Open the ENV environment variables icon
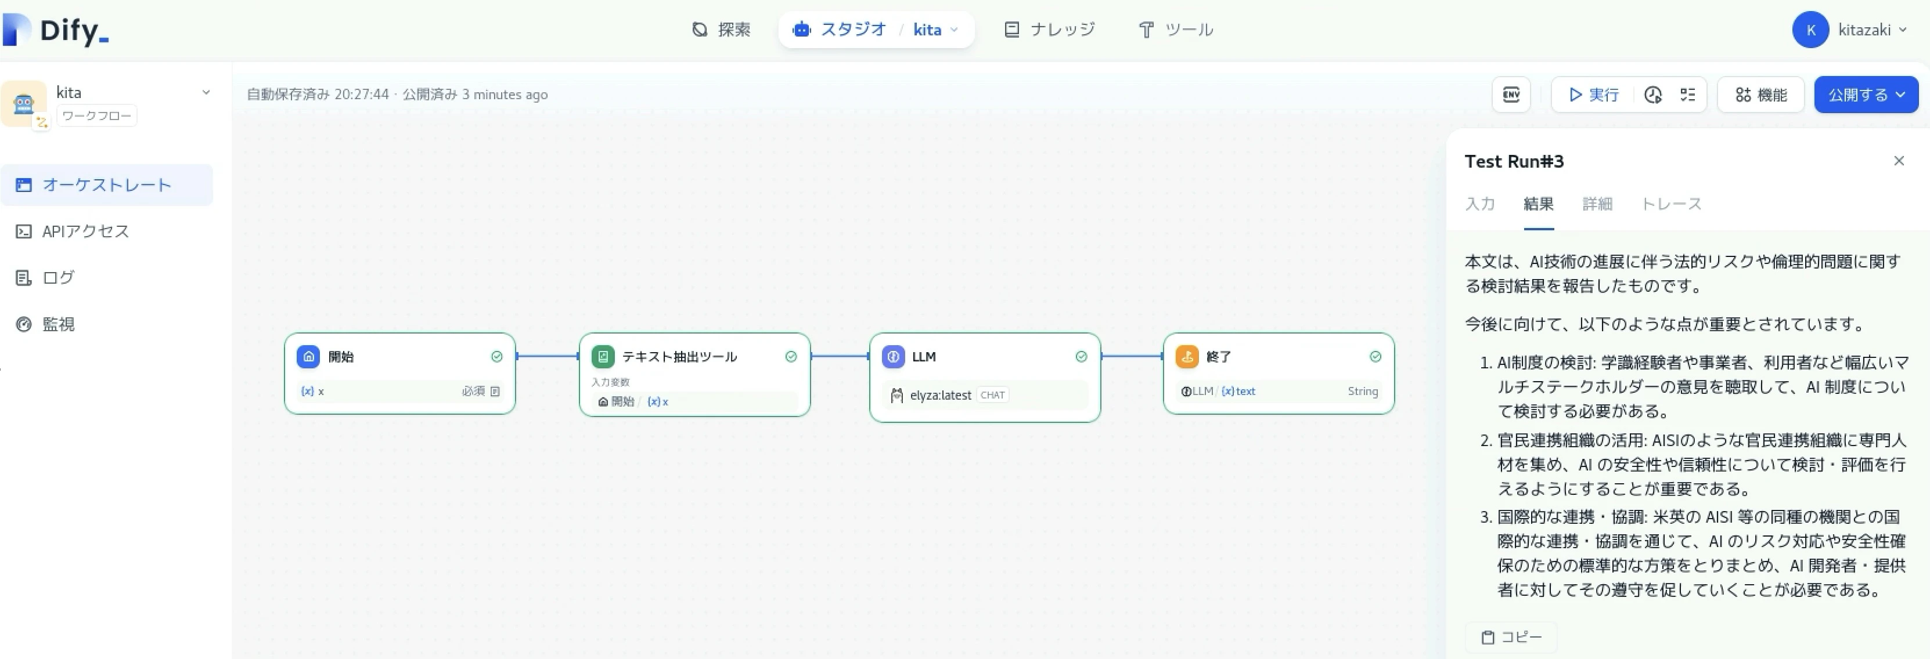The image size is (1930, 659). click(x=1510, y=95)
